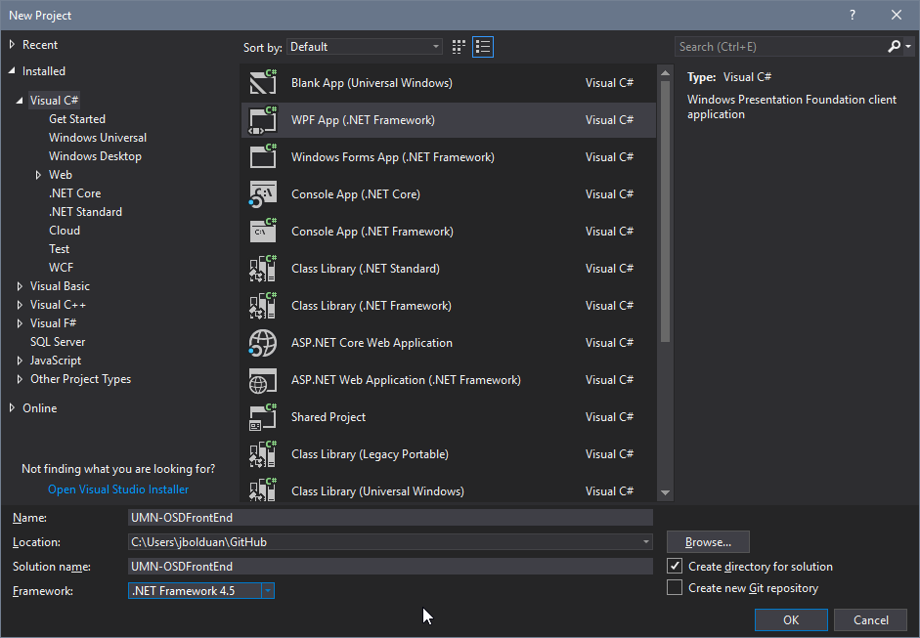
Task: Click the ASP.NET Core Web Application globe icon
Action: pos(263,343)
